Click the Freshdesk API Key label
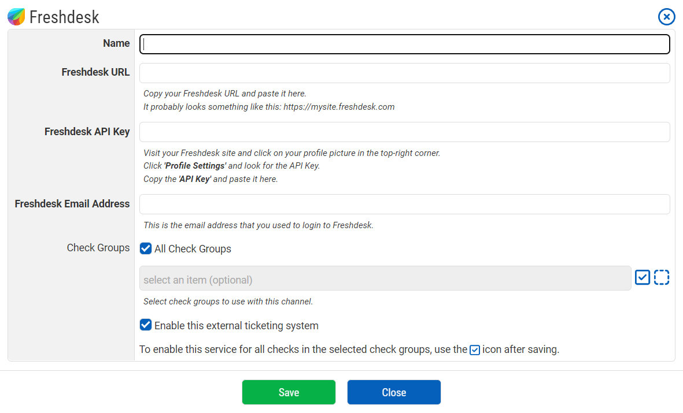The image size is (683, 413). [x=87, y=132]
